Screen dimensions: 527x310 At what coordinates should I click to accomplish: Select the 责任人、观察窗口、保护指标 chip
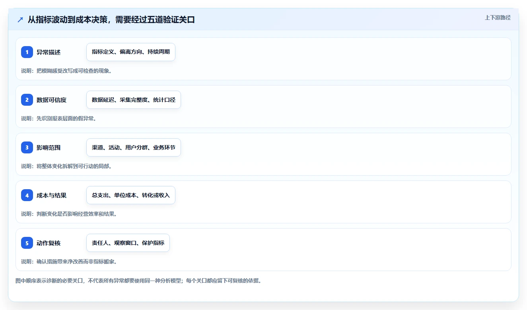tap(128, 243)
